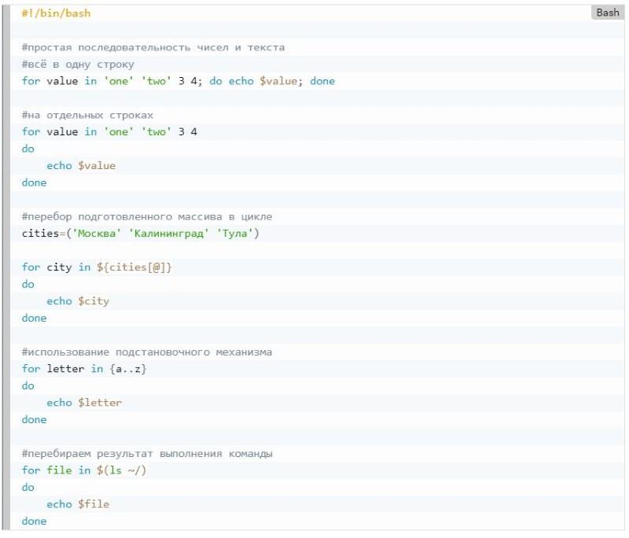This screenshot has width=629, height=538.
Task: Click comment '#простая последовательность чисел и текста'
Action: pyautogui.click(x=153, y=47)
